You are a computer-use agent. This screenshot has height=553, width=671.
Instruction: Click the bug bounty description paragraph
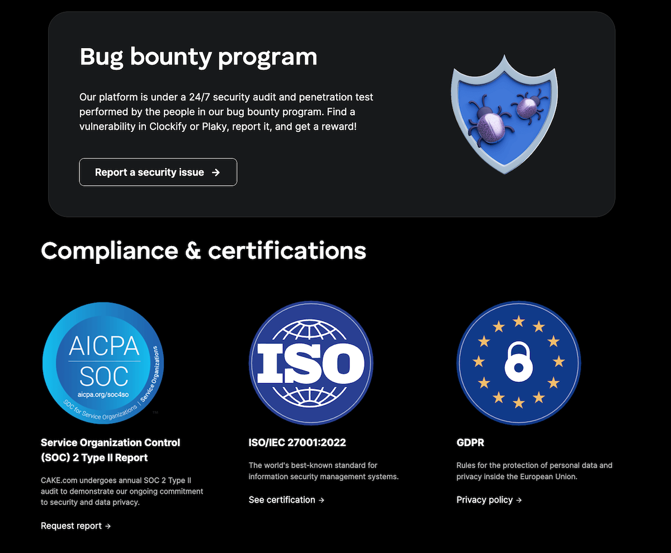click(x=226, y=111)
